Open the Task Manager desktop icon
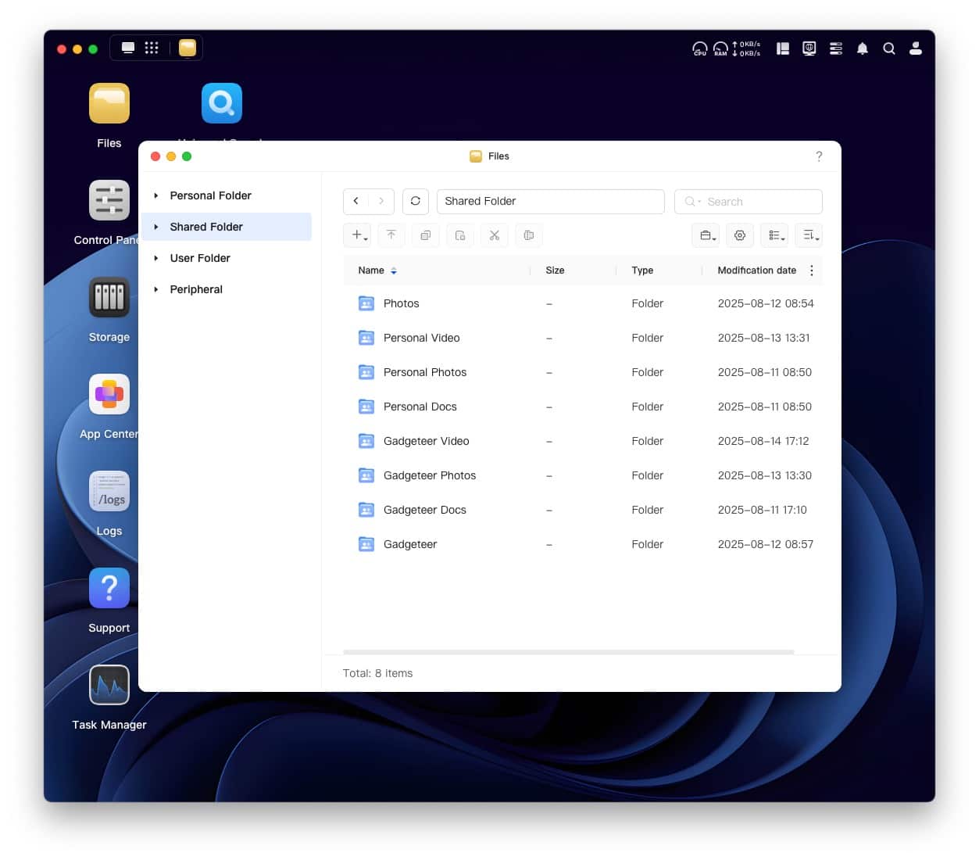The image size is (979, 860). point(109,685)
